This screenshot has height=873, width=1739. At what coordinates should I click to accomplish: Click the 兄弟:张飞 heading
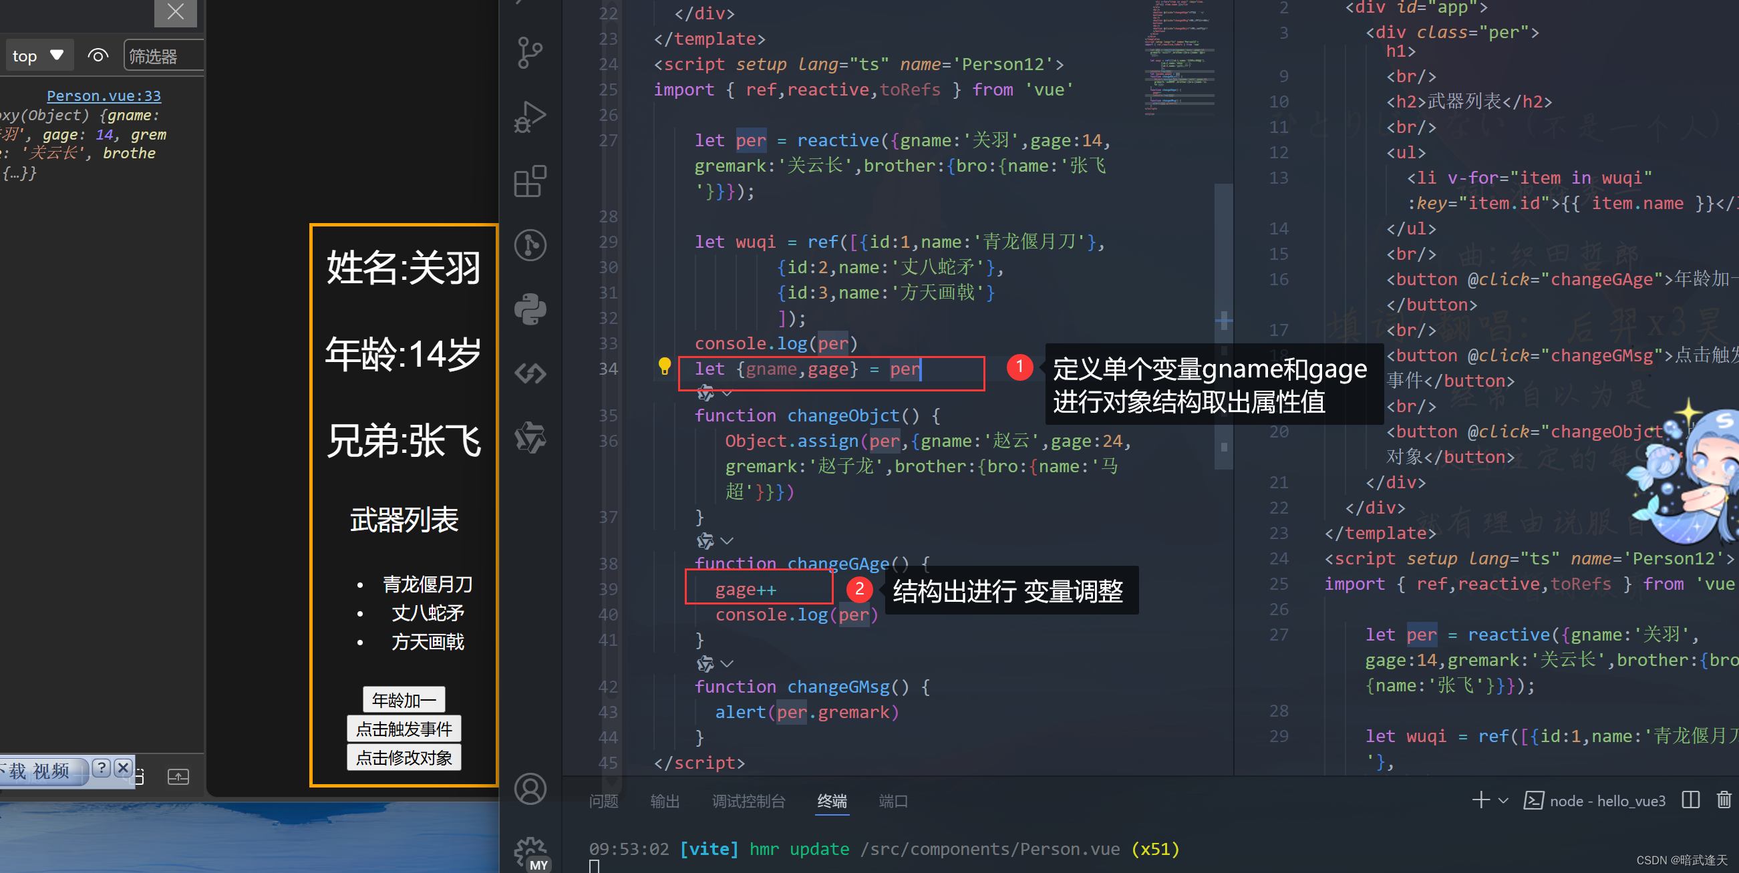point(404,441)
